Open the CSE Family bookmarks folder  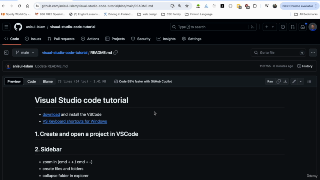pyautogui.click(x=171, y=14)
